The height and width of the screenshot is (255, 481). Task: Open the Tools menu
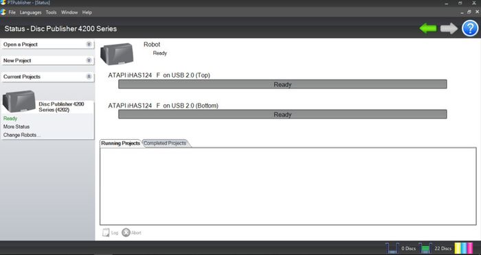(x=52, y=12)
